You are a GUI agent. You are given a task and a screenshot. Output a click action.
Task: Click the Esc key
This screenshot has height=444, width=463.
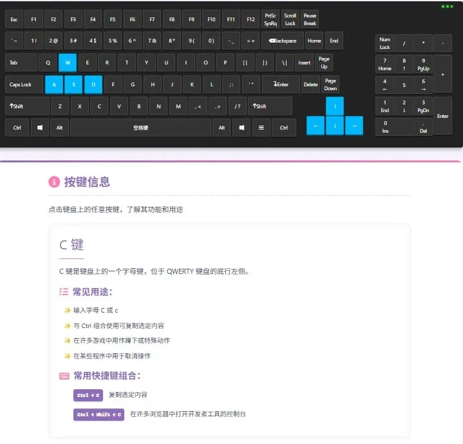tap(14, 19)
